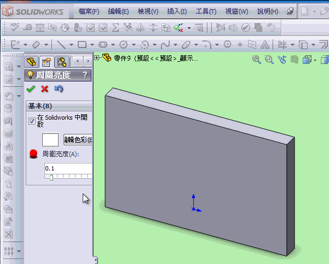
Task: Click the Shell feature icon
Action: (x=9, y=159)
